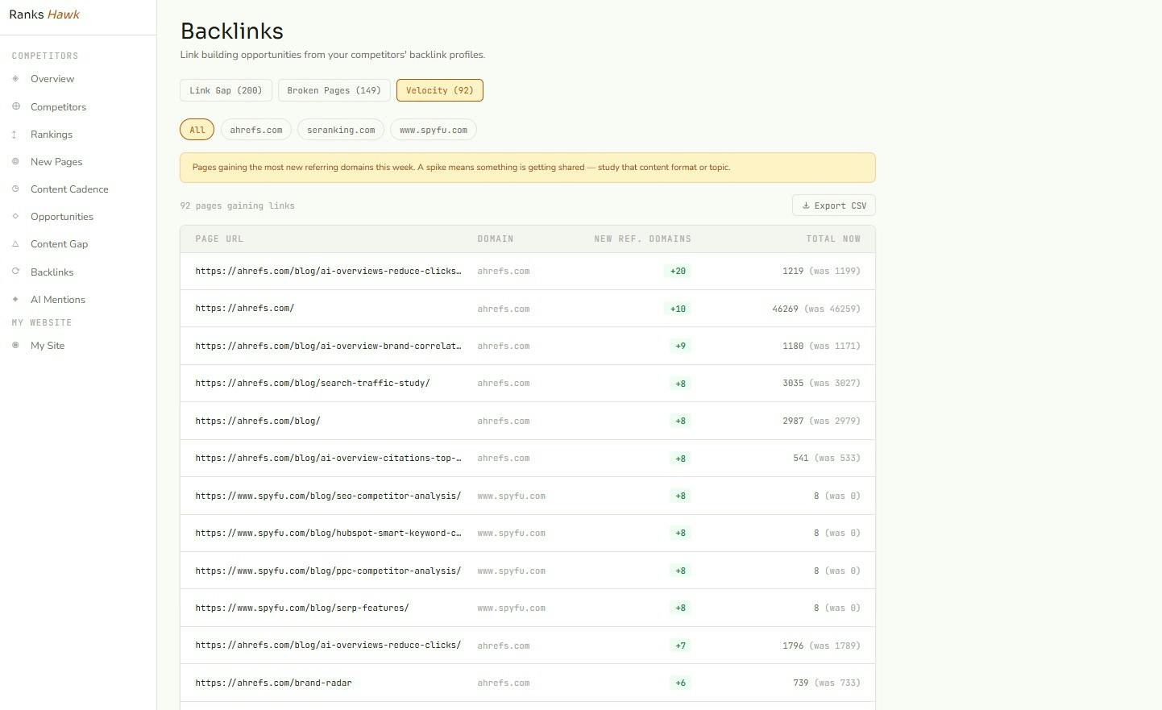This screenshot has width=1162, height=710.
Task: Click the My Site icon
Action: [x=15, y=345]
